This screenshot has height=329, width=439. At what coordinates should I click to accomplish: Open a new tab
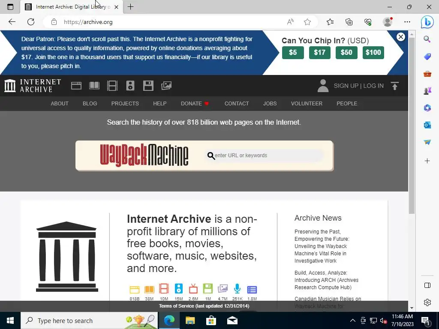point(130,7)
